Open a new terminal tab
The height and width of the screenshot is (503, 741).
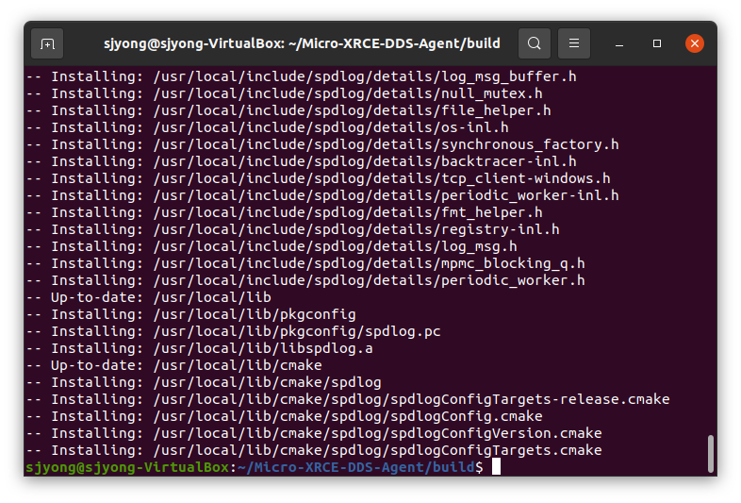coord(47,43)
